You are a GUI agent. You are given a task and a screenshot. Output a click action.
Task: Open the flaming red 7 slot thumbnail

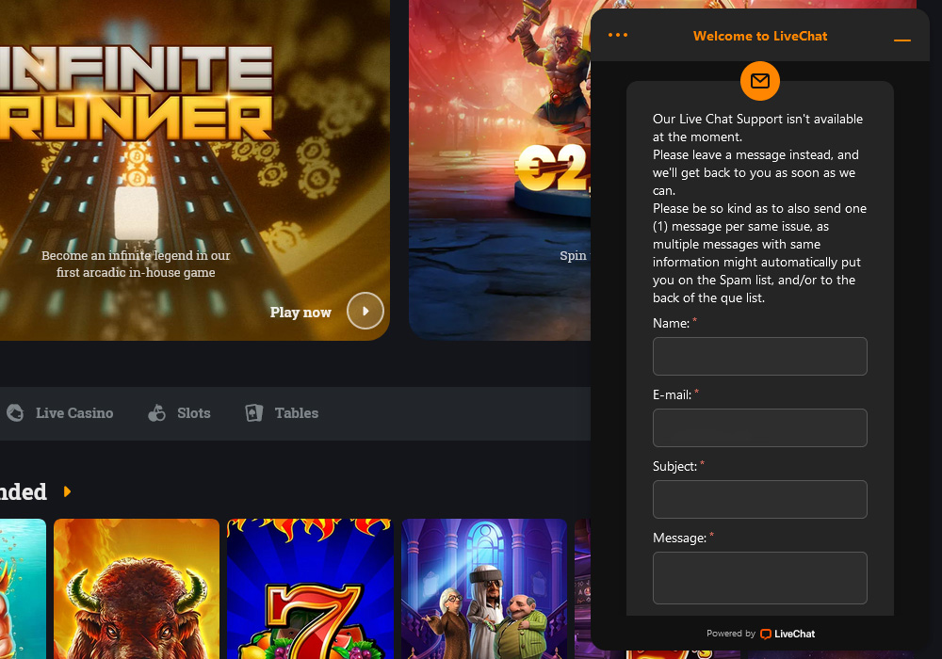(x=310, y=588)
